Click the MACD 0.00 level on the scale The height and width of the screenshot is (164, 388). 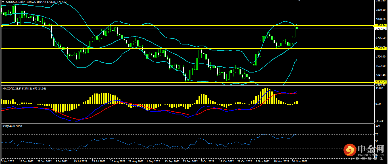click(x=378, y=104)
